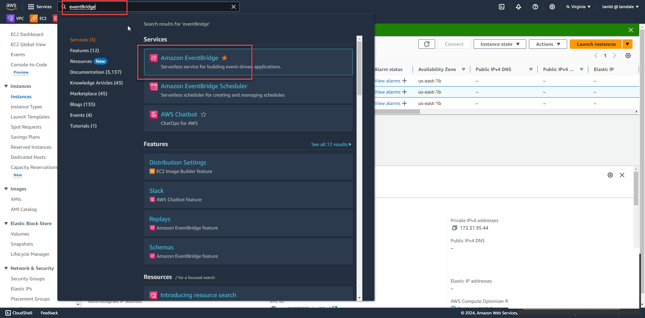The image size is (645, 318).
Task: Collapse Network & Security section
Action: coord(6,268)
